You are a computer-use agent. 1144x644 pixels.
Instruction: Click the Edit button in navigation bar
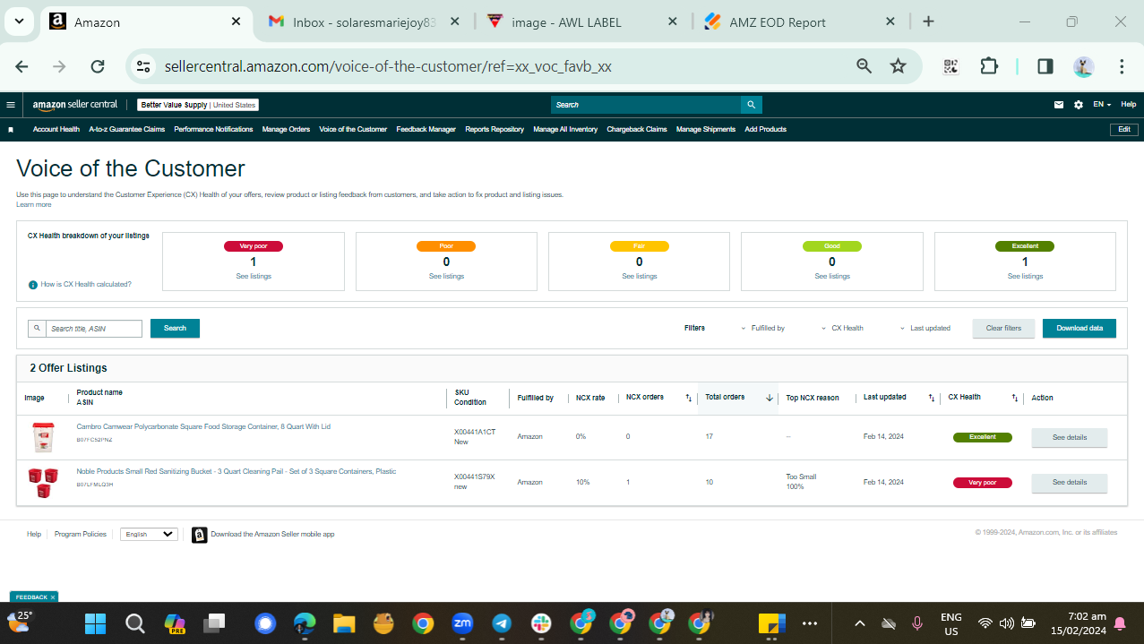coord(1123,130)
